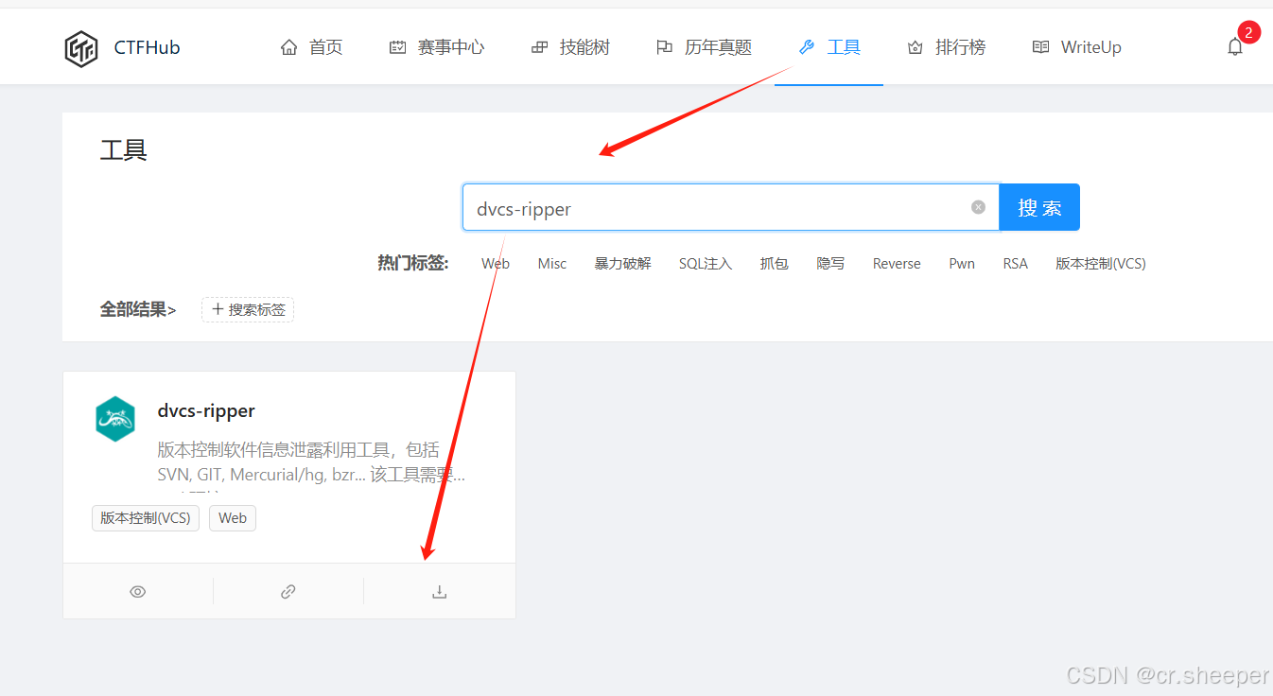Select the 版本控制(VCS) hot tag

[1100, 263]
